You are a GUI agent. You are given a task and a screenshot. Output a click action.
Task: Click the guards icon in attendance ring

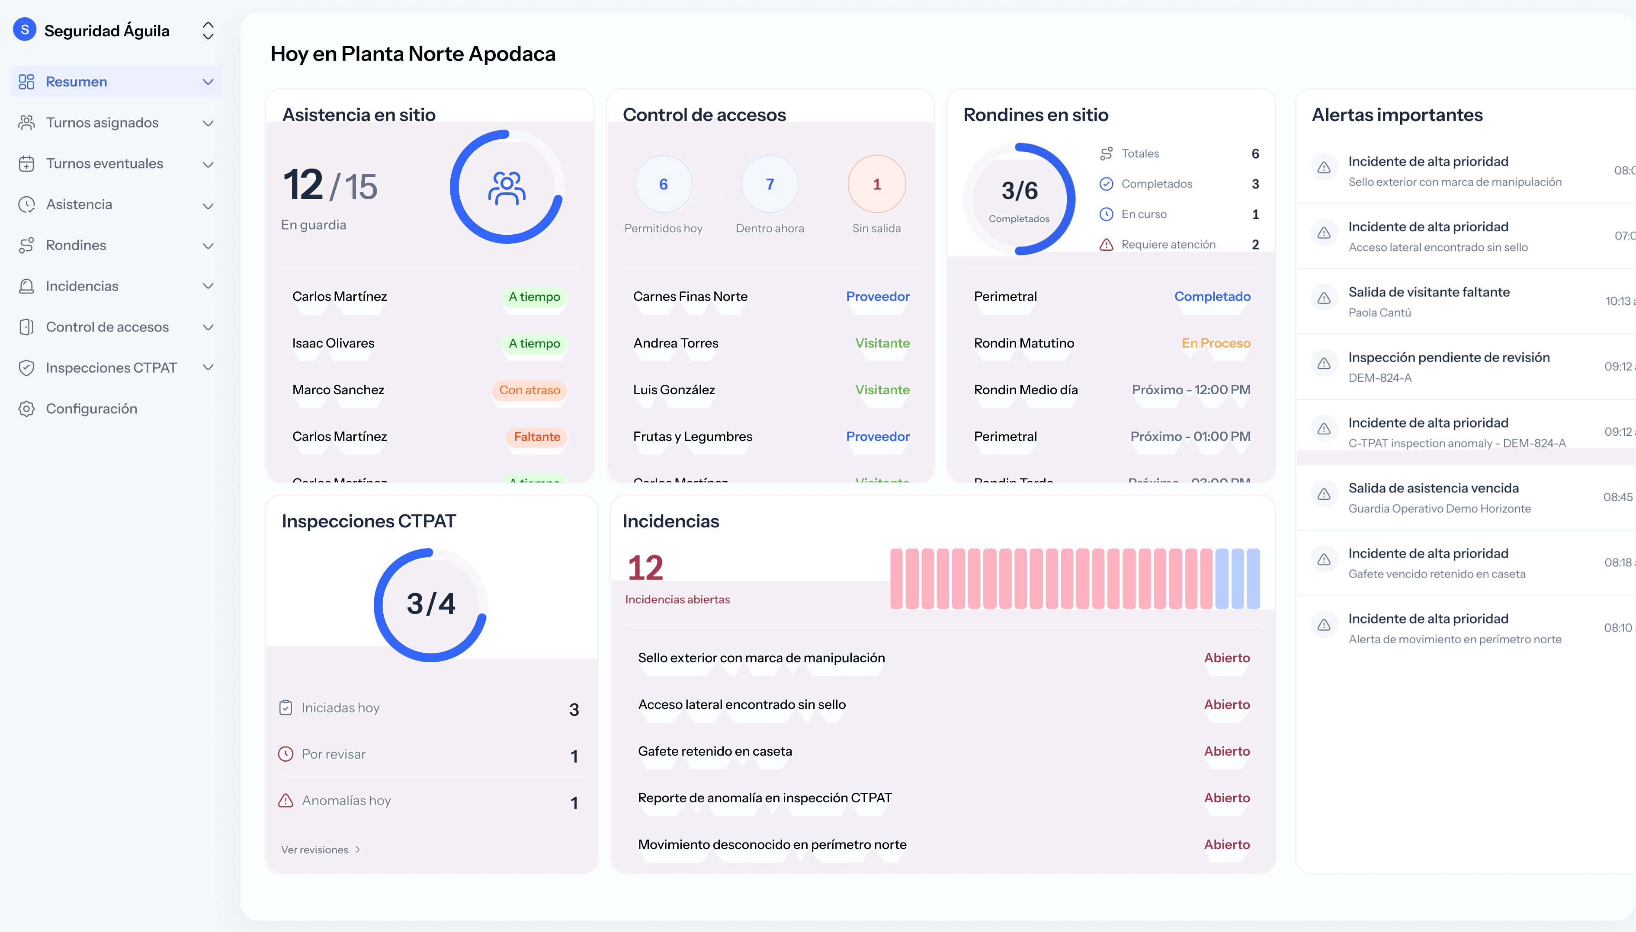click(507, 188)
